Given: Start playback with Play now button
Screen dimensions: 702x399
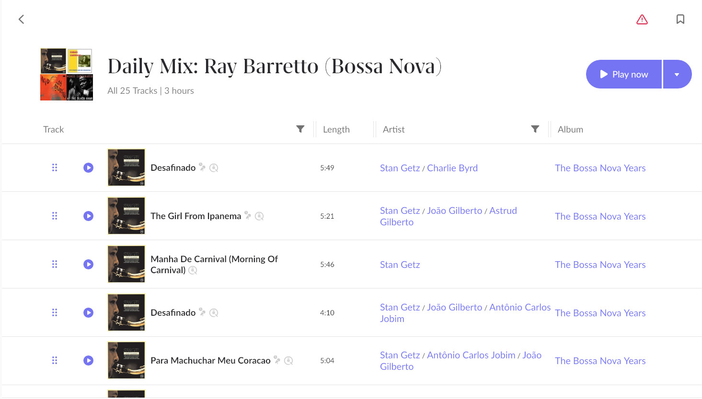Looking at the screenshot, I should [624, 74].
